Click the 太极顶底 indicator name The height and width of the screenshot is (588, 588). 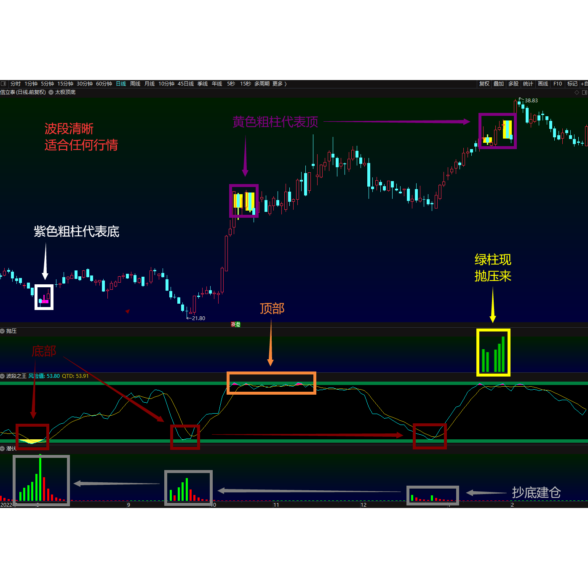65,92
